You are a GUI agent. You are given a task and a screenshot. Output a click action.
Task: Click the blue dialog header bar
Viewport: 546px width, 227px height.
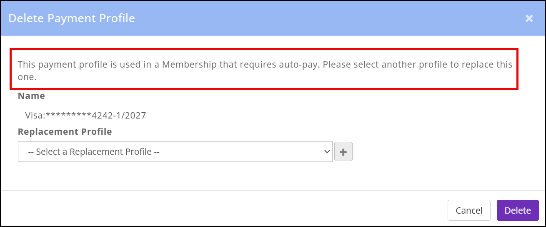[292, 18]
